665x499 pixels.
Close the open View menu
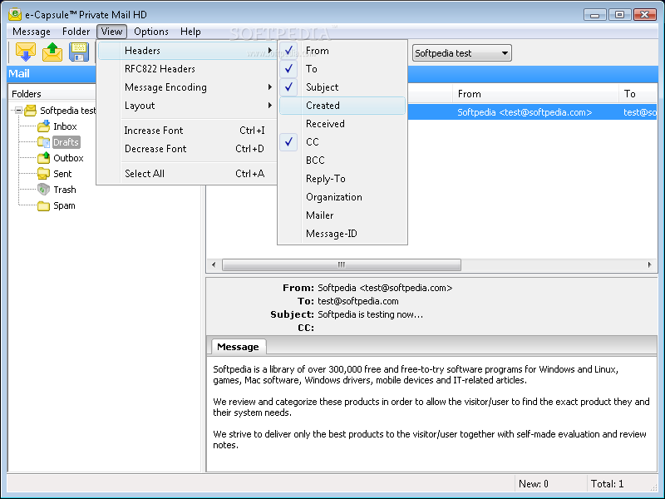click(x=111, y=32)
